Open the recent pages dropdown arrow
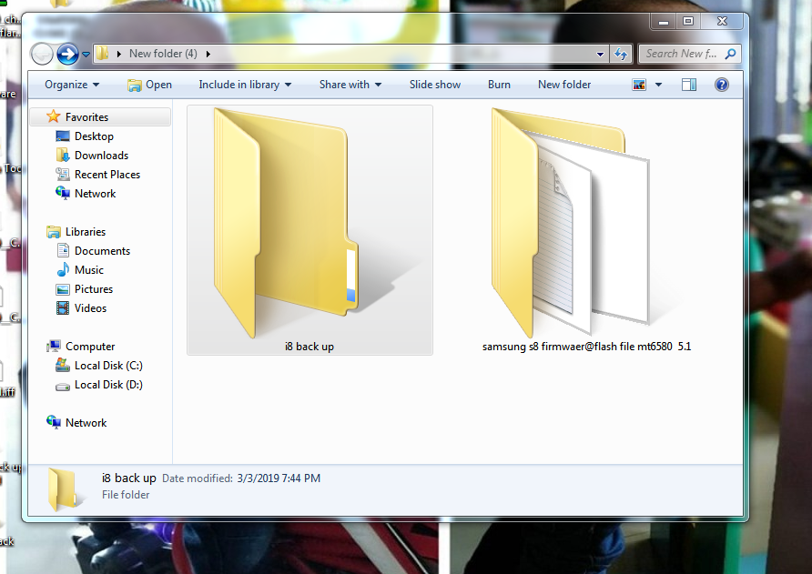 [x=86, y=54]
